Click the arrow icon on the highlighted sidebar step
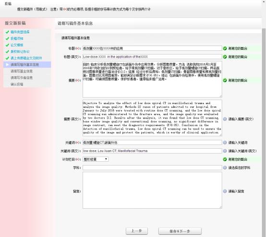The image size is (266, 237). (7, 65)
